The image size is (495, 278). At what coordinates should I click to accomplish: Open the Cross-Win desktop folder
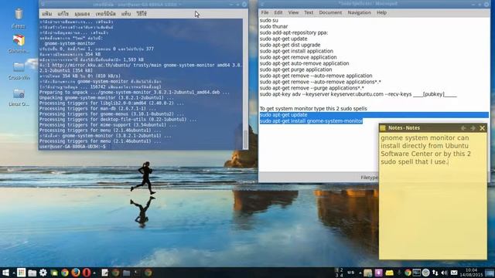[x=19, y=70]
